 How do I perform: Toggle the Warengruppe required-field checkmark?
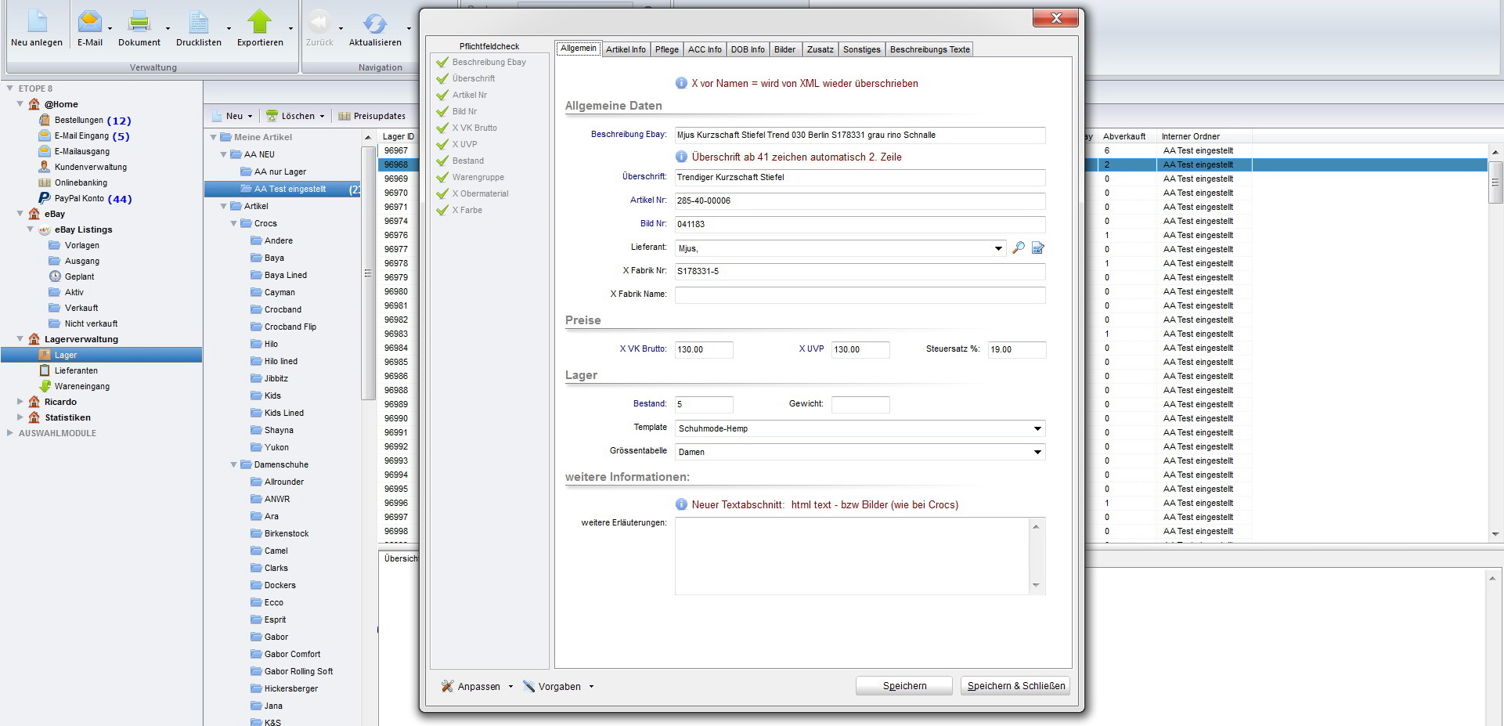coord(442,178)
